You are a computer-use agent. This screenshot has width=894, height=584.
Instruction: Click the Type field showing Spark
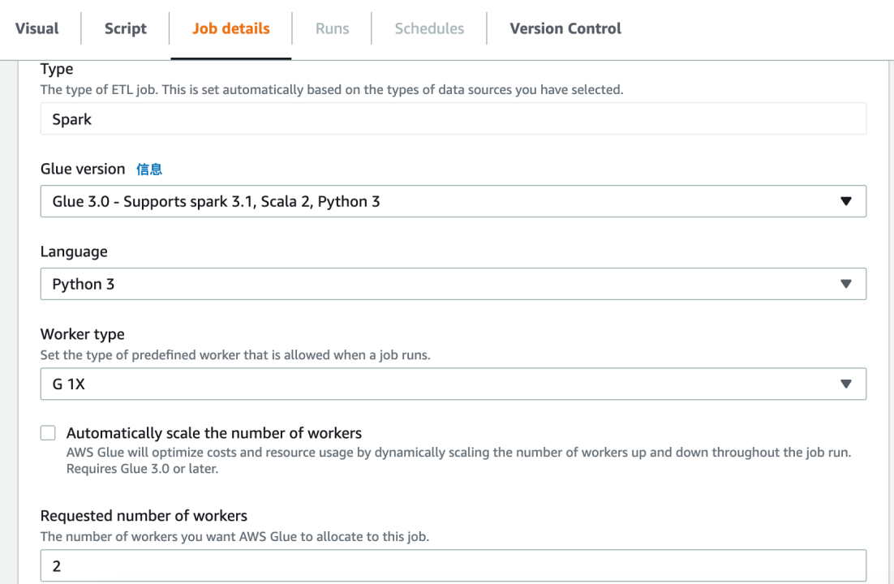[x=453, y=119]
